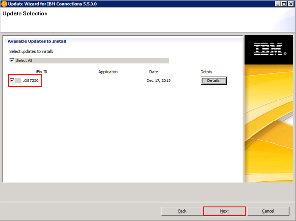Click the Details column header

[206, 72]
